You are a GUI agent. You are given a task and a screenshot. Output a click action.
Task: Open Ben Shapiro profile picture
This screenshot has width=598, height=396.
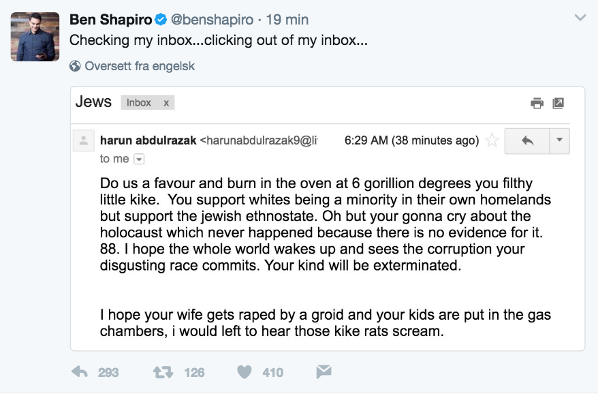point(35,37)
